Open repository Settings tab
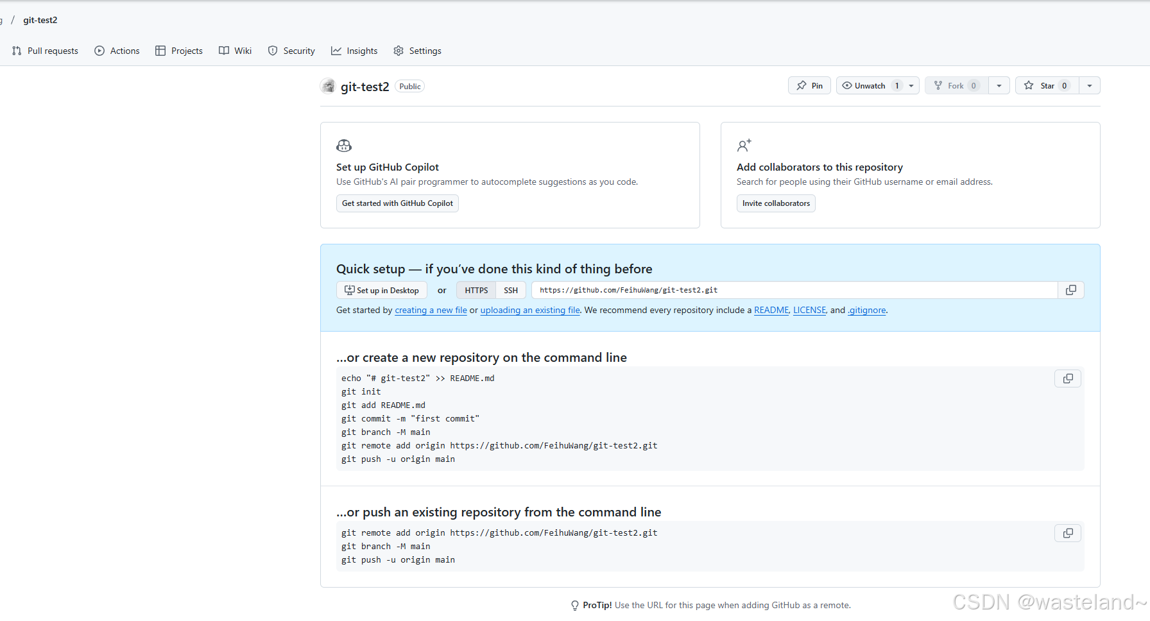1150x621 pixels. click(x=417, y=51)
